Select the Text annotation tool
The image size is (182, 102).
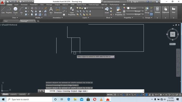pyautogui.click(x=51, y=10)
